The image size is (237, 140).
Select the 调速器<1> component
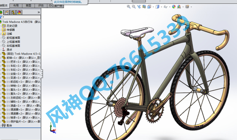pos(23,109)
